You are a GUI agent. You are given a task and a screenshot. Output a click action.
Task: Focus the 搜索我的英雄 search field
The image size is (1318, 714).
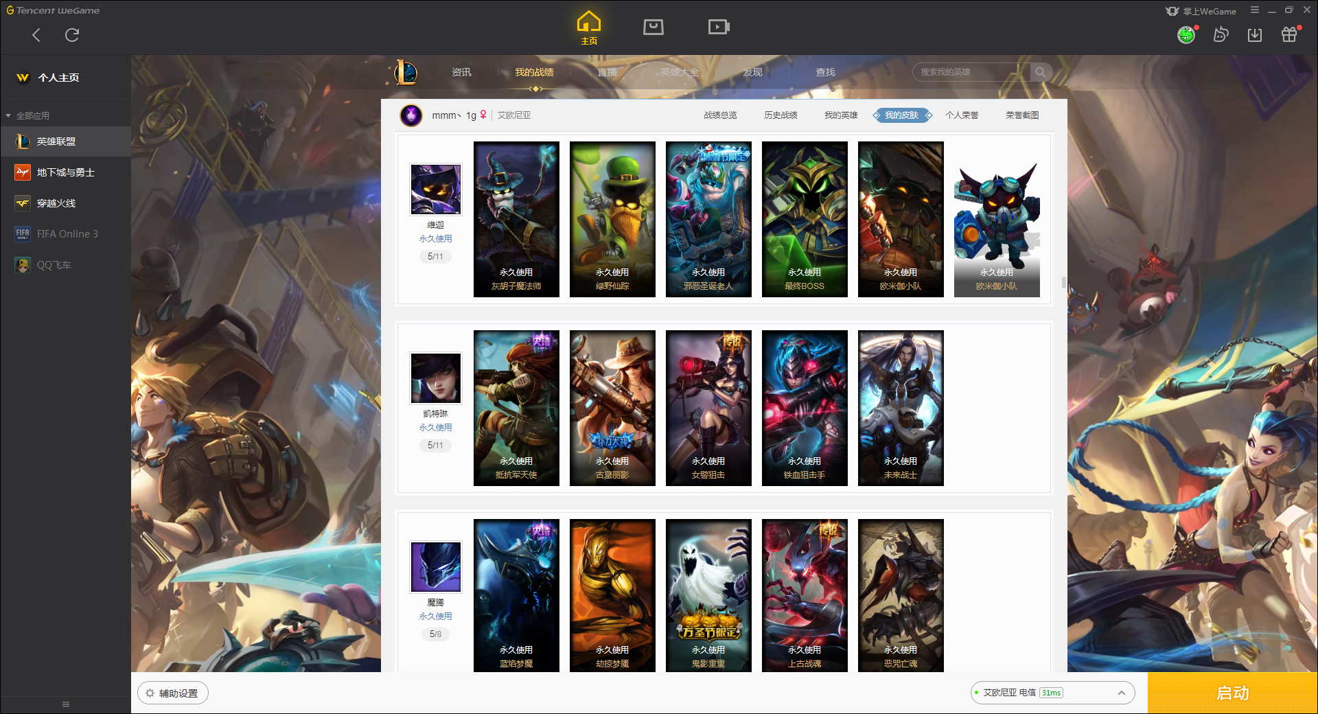[x=971, y=72]
